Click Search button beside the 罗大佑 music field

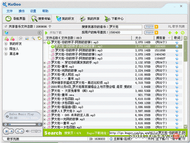[151, 27]
